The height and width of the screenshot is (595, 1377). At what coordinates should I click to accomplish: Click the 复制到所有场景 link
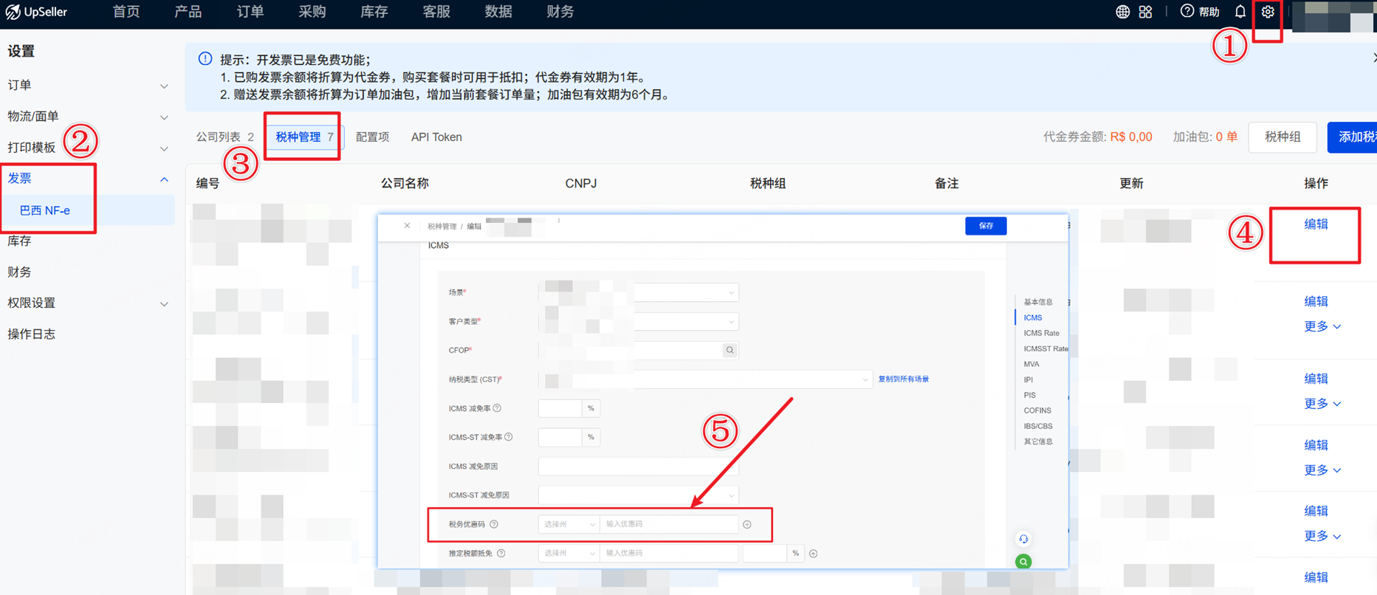pyautogui.click(x=903, y=379)
